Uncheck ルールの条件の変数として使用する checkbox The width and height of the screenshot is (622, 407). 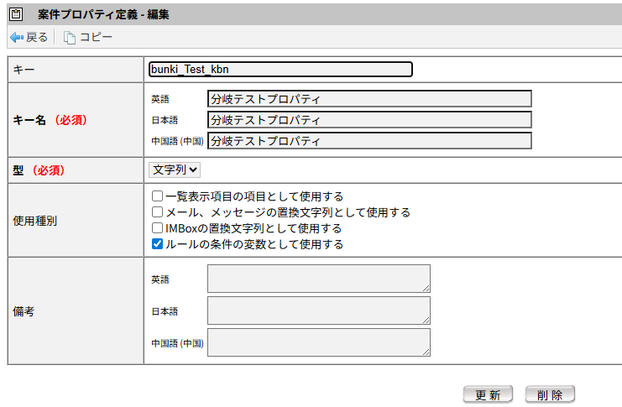pos(157,244)
